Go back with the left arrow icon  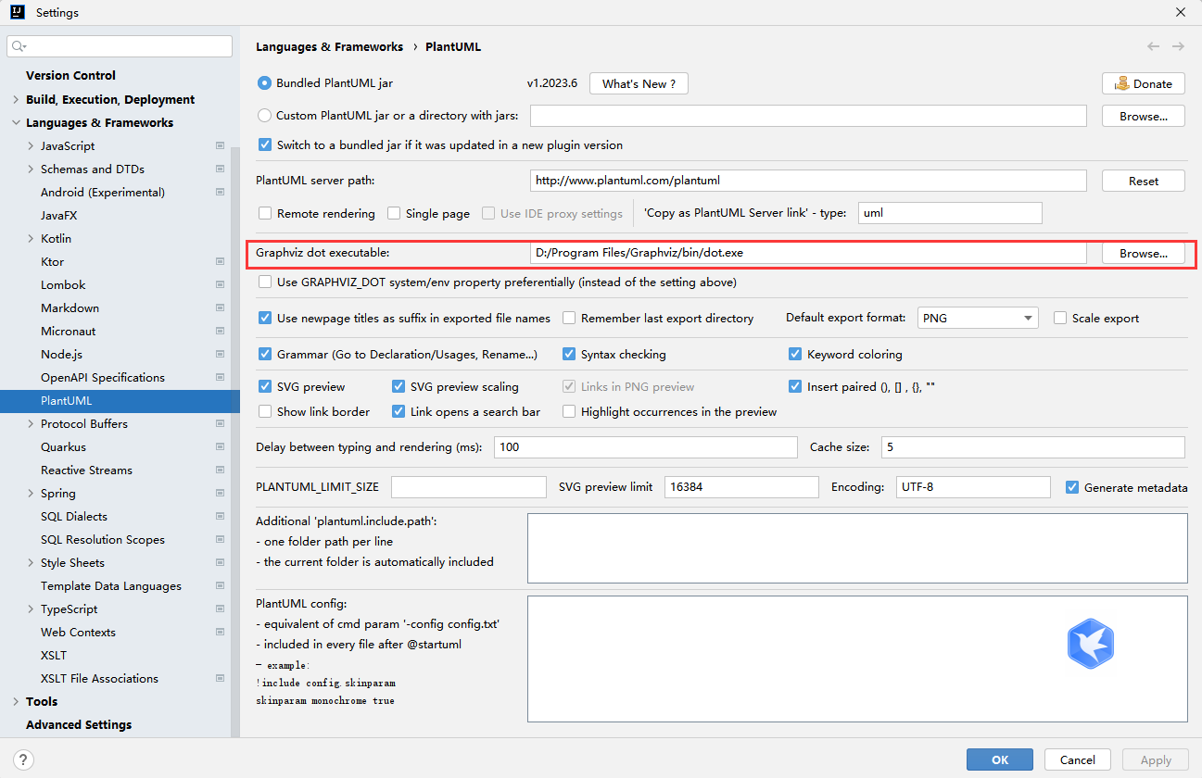[x=1153, y=46]
